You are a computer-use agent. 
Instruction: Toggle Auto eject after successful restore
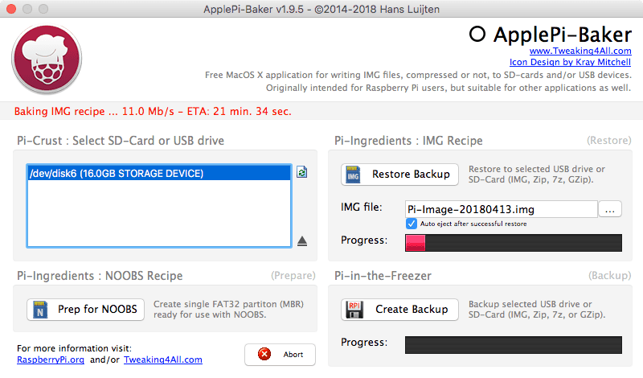(412, 224)
